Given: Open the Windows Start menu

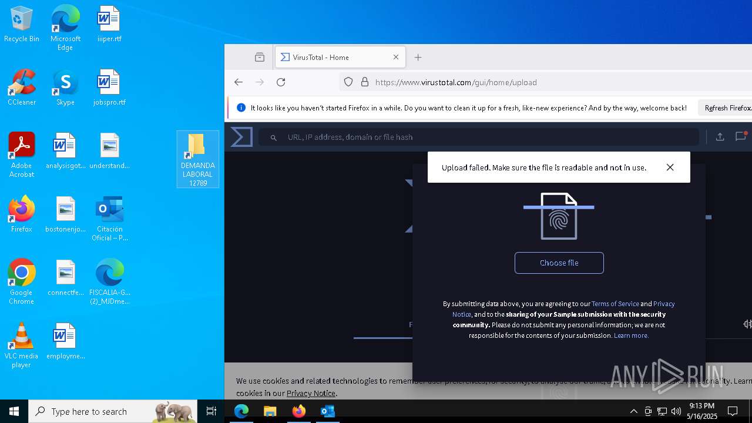Looking at the screenshot, I should click(x=14, y=411).
